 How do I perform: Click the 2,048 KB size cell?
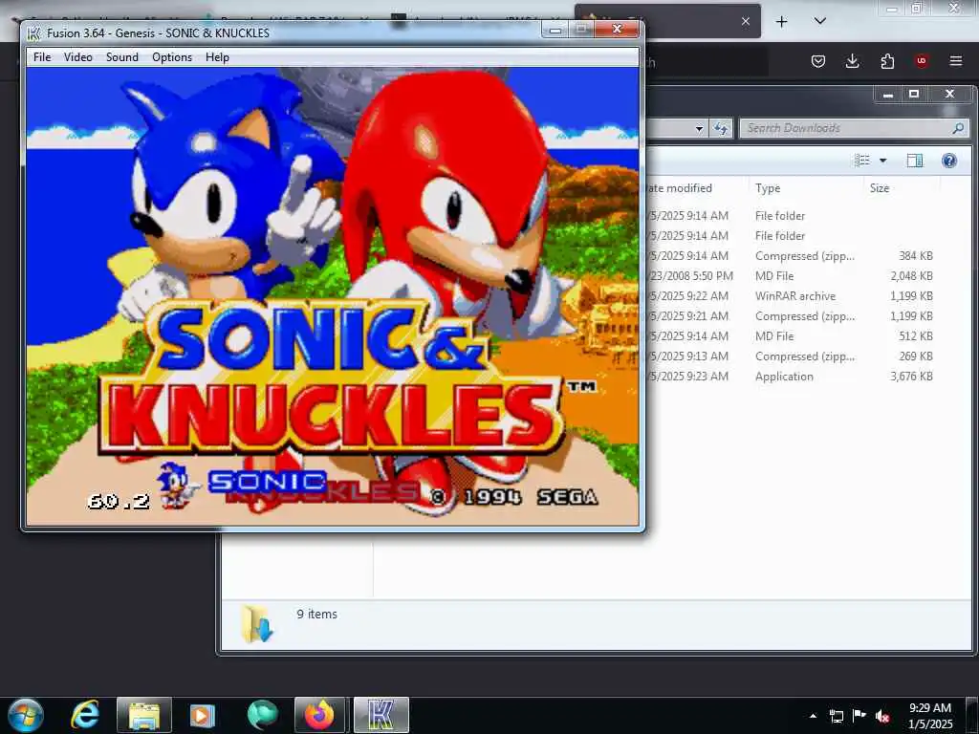[x=911, y=276]
